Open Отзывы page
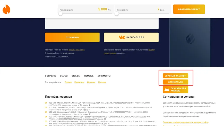Screen dimensions: 224x126 [76, 76]
